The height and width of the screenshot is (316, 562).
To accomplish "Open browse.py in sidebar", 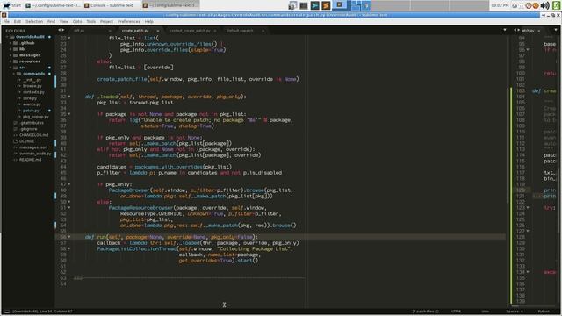I will click(32, 86).
